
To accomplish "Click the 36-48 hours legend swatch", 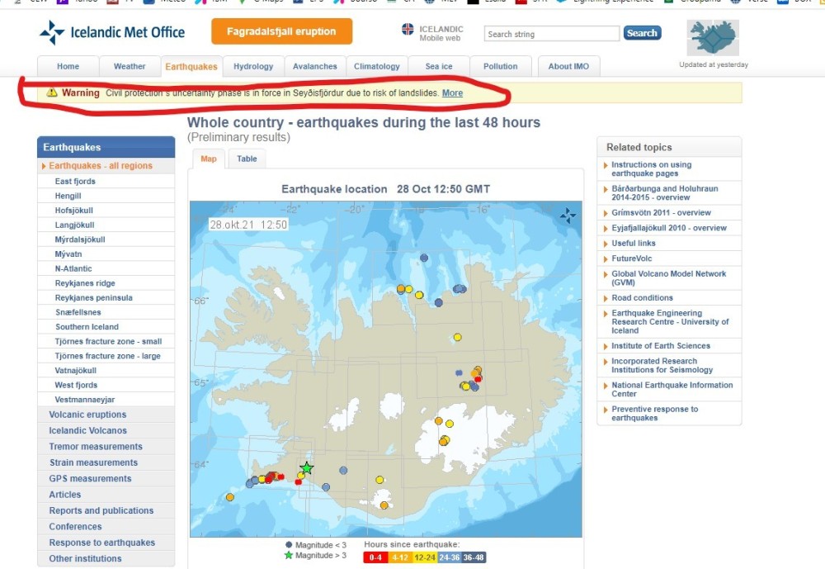I will coord(473,557).
